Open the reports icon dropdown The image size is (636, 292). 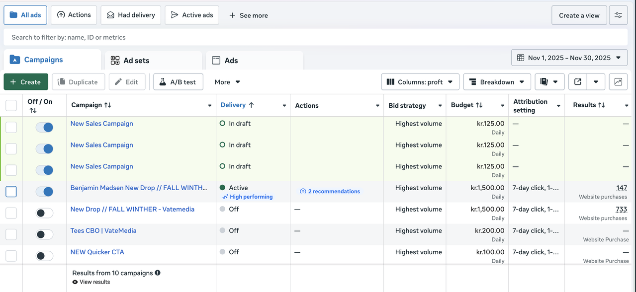(x=549, y=82)
